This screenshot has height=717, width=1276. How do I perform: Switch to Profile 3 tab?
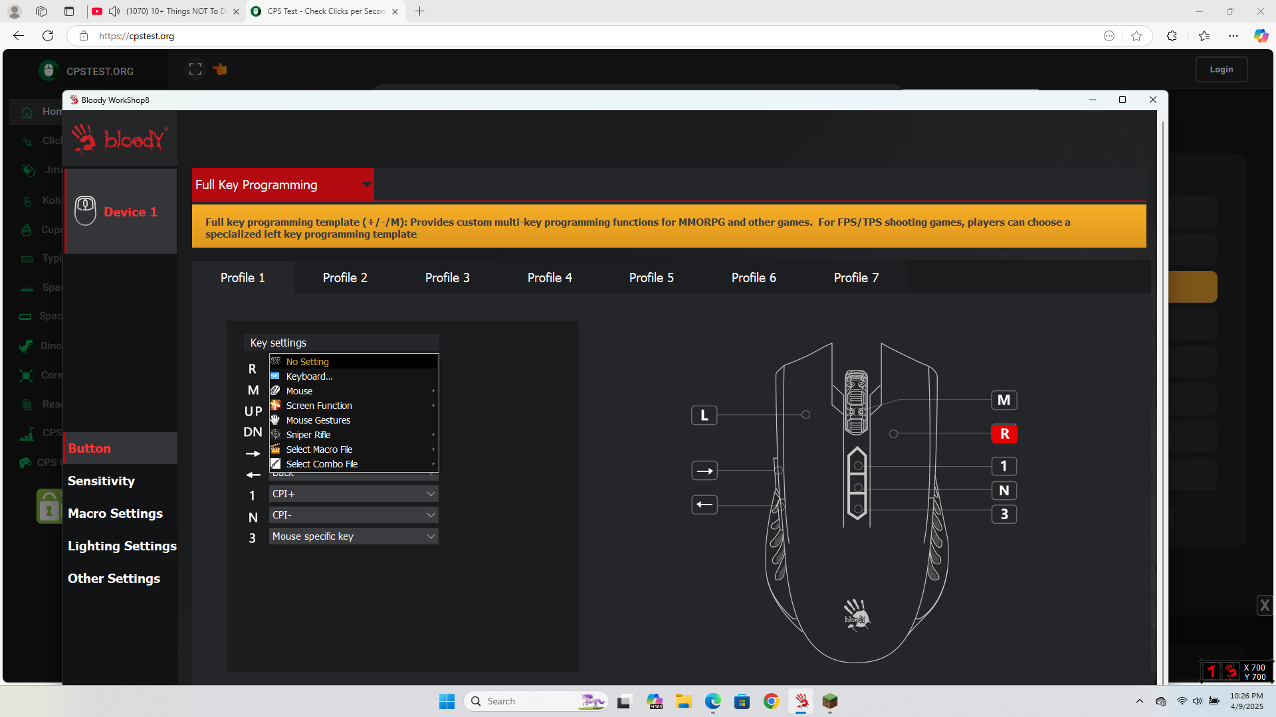[447, 278]
